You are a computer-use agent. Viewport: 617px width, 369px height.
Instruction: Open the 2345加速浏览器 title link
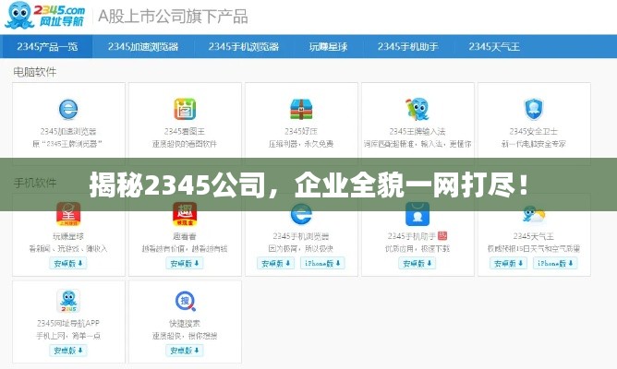68,131
